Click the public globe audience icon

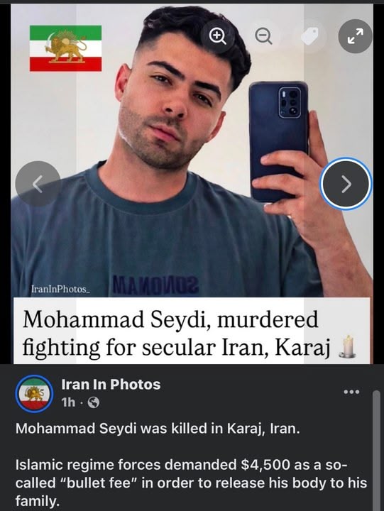point(94,403)
